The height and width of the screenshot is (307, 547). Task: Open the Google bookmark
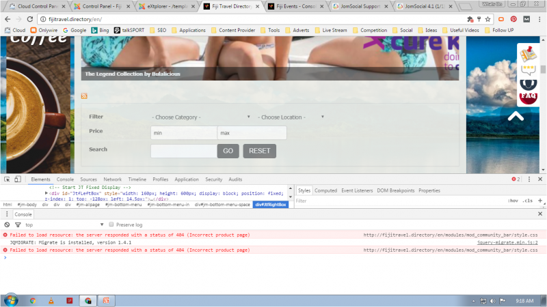[x=75, y=30]
